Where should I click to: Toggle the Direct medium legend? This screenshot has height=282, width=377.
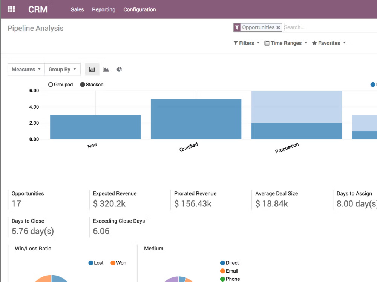(229, 263)
